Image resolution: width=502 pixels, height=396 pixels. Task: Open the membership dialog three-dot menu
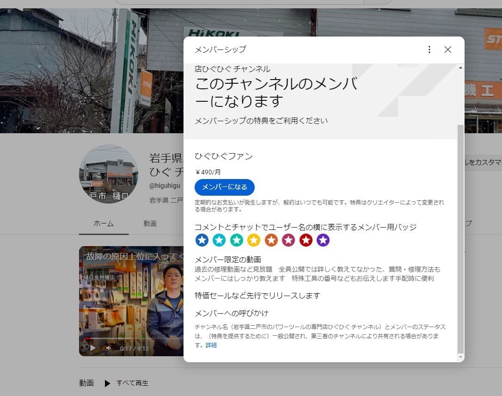click(x=429, y=49)
